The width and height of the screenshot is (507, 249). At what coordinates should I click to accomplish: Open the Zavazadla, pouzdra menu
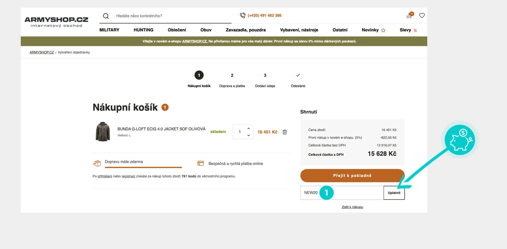point(246,30)
